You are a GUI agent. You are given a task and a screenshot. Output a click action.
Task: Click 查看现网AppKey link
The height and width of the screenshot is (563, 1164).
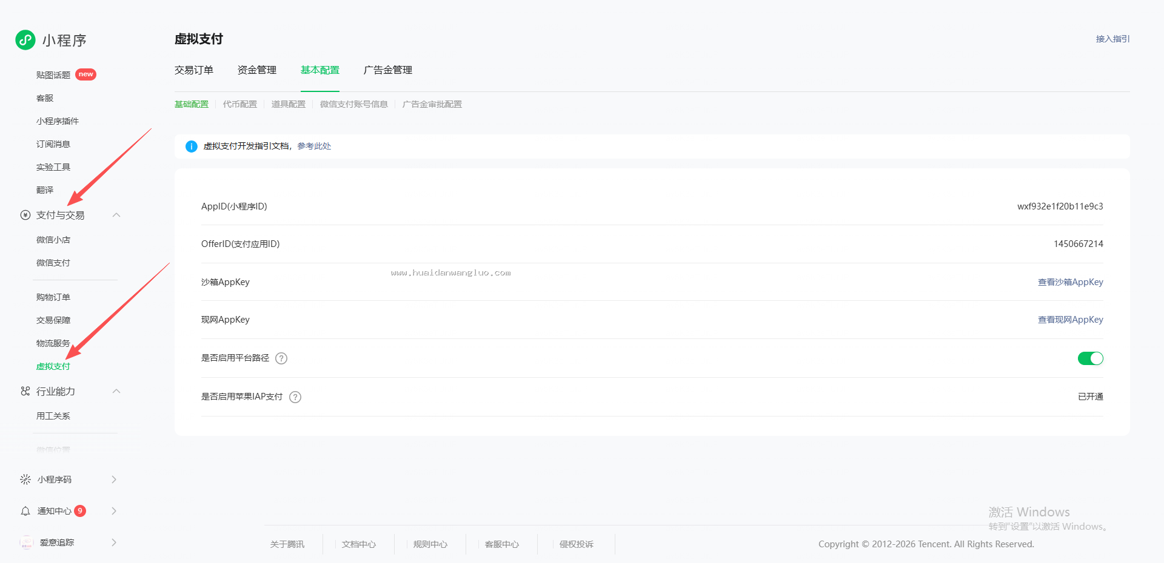point(1071,320)
